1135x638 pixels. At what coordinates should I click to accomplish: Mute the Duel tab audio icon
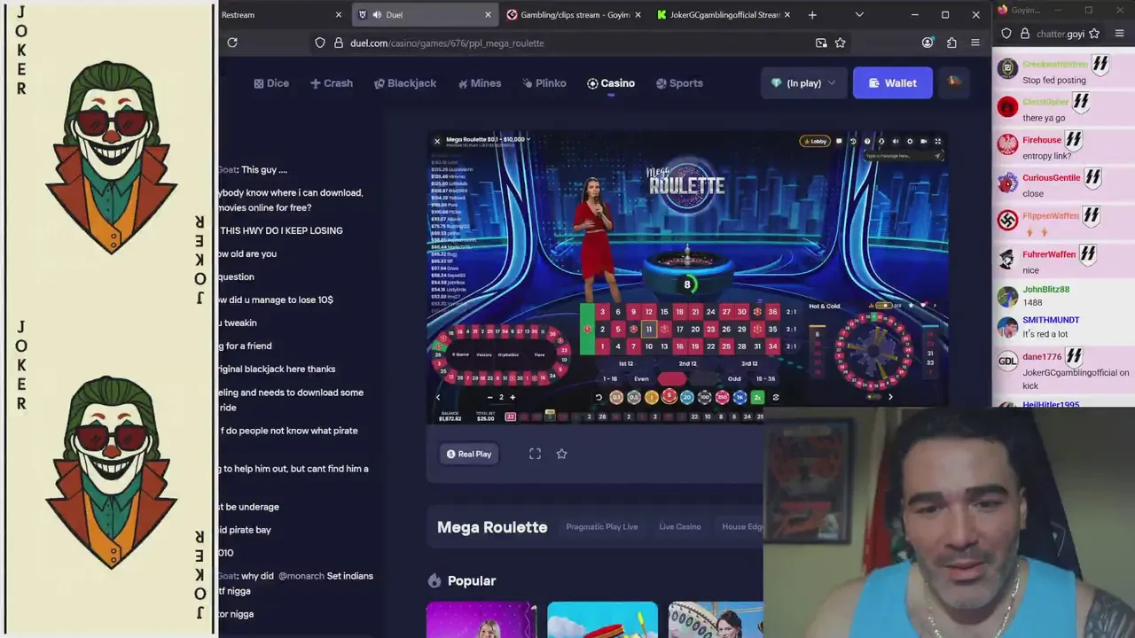coord(377,15)
